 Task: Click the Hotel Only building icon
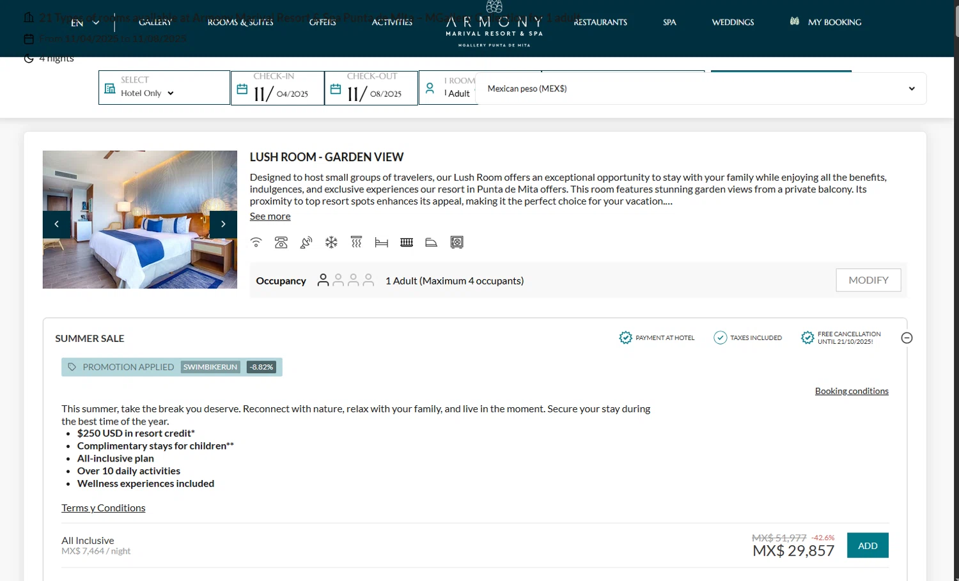tap(110, 89)
